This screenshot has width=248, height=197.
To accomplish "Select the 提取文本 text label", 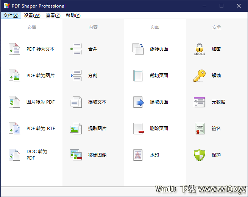I will point(97,102).
